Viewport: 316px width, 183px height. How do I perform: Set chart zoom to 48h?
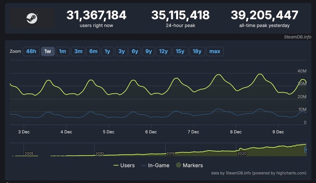coord(31,51)
